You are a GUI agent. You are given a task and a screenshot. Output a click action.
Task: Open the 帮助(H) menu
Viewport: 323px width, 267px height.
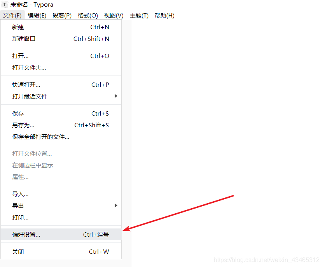tap(164, 16)
